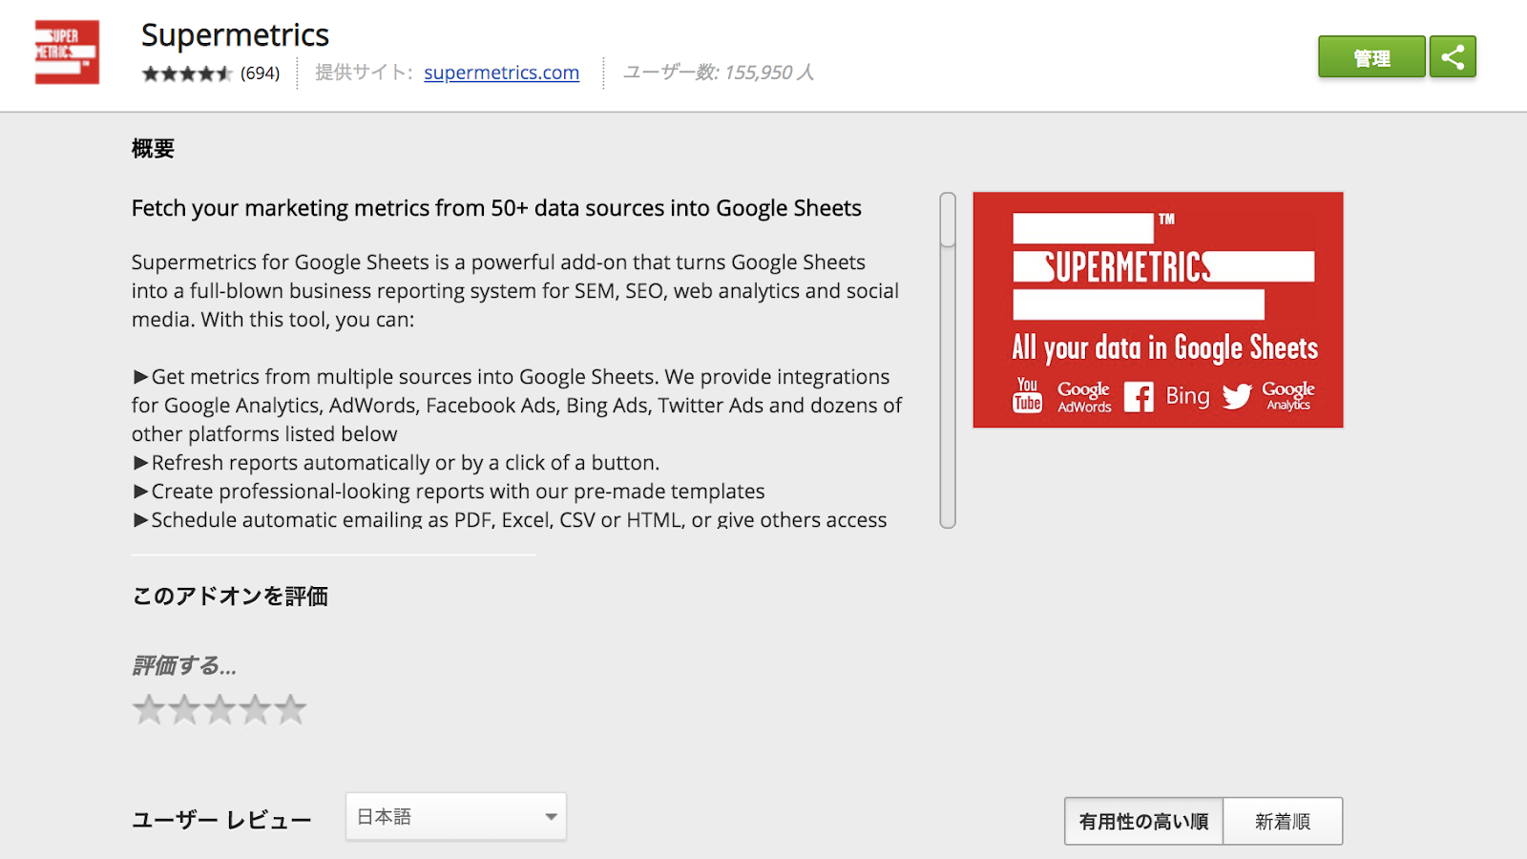This screenshot has height=859, width=1527.
Task: Click the 'Fetch your marketing metrics' headline
Action: (496, 208)
